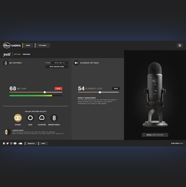Toggle the playback level Mute button
This screenshot has width=186, height=187.
116,89
